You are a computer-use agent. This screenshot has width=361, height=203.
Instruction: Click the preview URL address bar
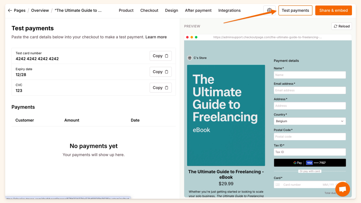click(x=267, y=37)
